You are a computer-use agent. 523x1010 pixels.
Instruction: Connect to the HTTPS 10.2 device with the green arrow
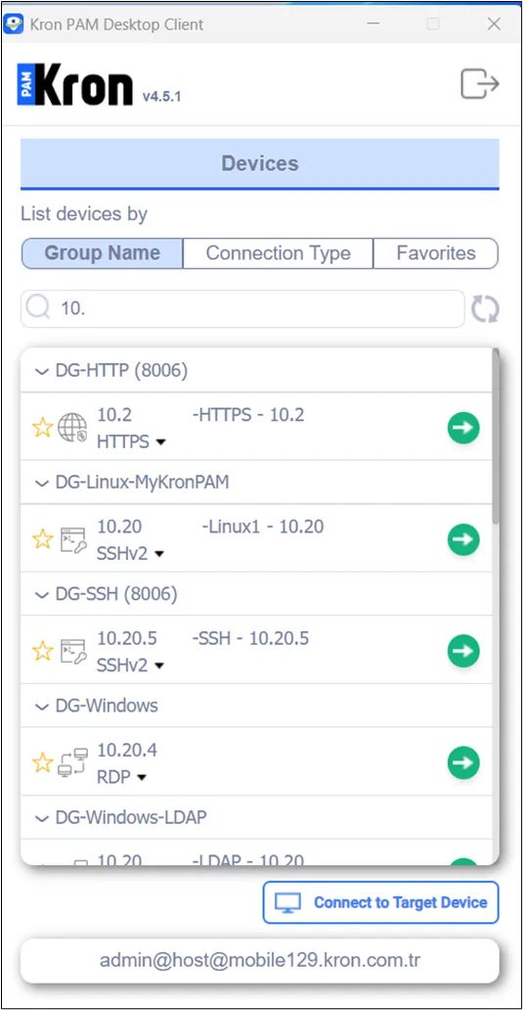(x=463, y=427)
